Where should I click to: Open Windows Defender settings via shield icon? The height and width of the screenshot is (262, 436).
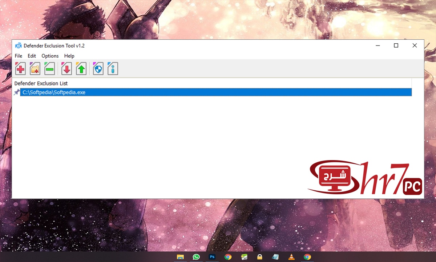pos(98,68)
